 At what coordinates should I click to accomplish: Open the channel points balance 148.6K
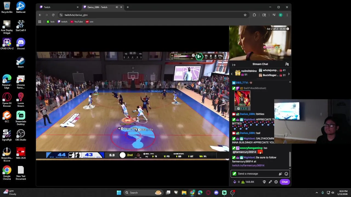[248, 182]
